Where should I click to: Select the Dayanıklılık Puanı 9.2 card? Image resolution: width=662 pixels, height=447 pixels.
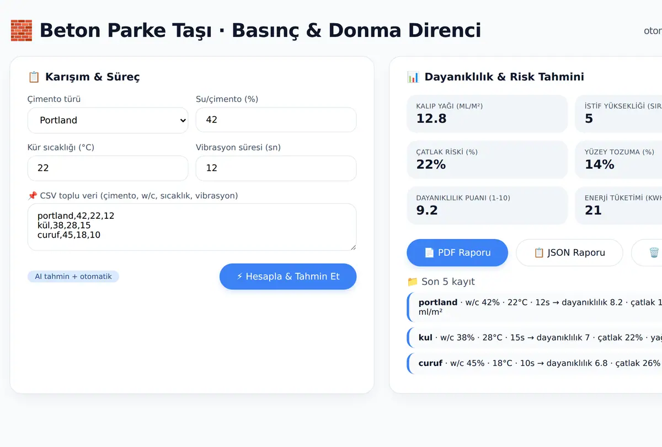(487, 205)
